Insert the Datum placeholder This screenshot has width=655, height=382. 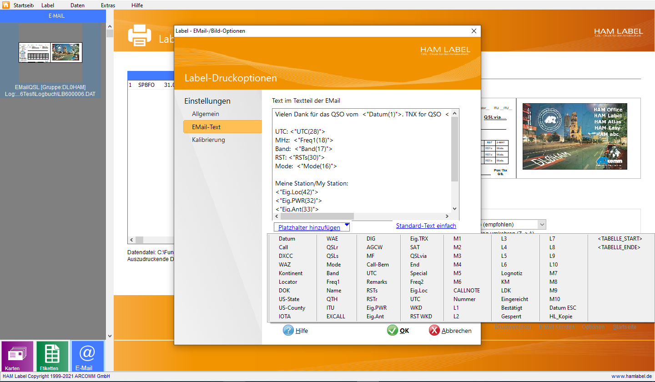[x=287, y=239]
